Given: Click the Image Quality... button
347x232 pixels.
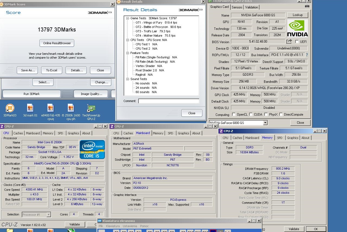Looking at the screenshot, I should click(91, 94).
